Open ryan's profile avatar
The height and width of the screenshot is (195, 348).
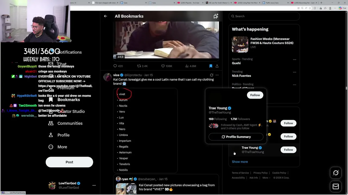(x=118, y=179)
